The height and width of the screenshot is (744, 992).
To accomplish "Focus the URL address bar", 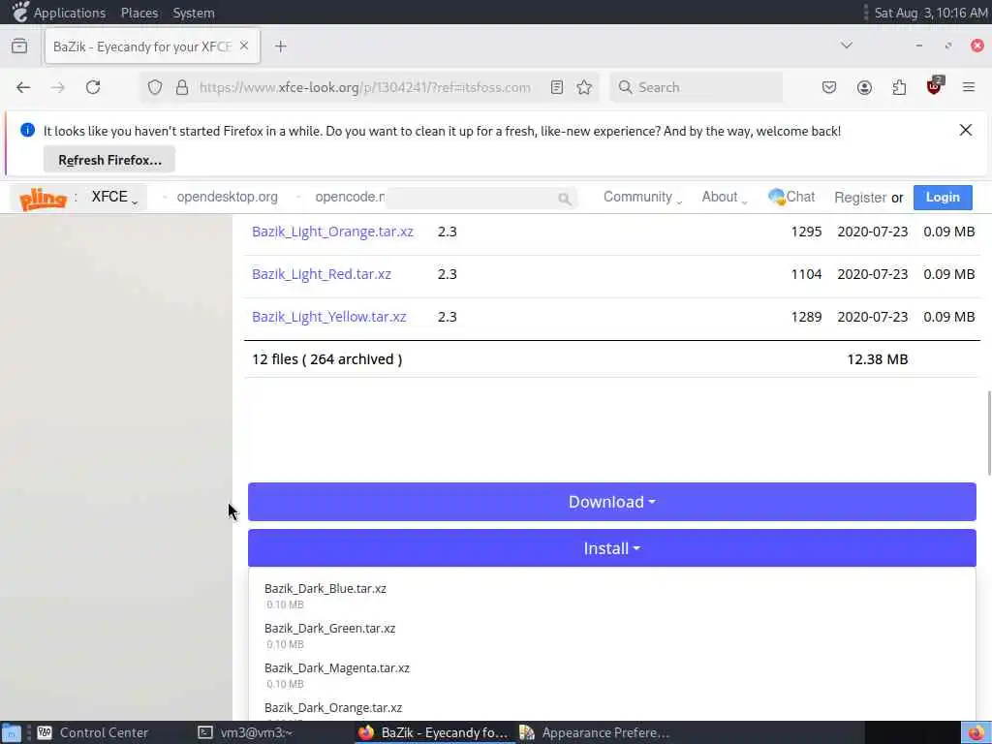I will (364, 87).
